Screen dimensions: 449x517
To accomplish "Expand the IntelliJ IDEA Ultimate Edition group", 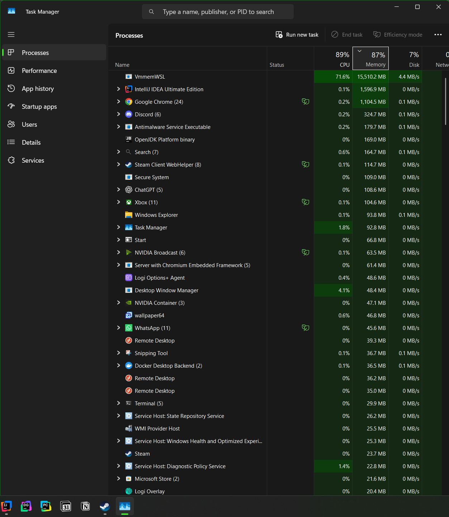I will point(118,89).
